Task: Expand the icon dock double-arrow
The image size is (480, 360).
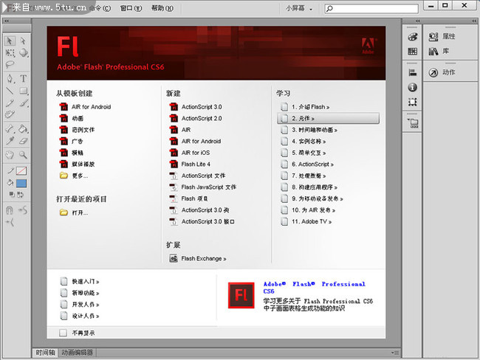Action: point(417,21)
